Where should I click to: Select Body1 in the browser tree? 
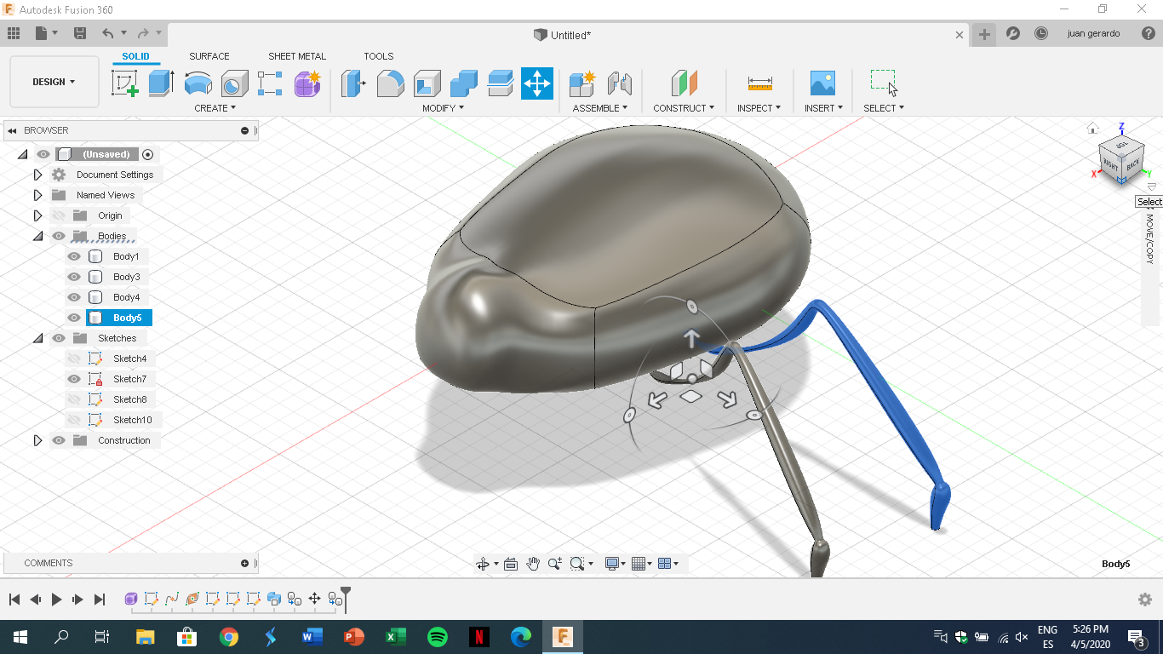[126, 255]
